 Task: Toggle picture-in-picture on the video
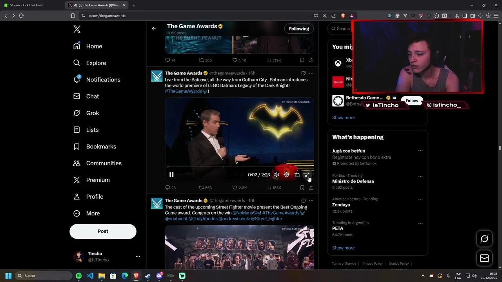(x=297, y=175)
